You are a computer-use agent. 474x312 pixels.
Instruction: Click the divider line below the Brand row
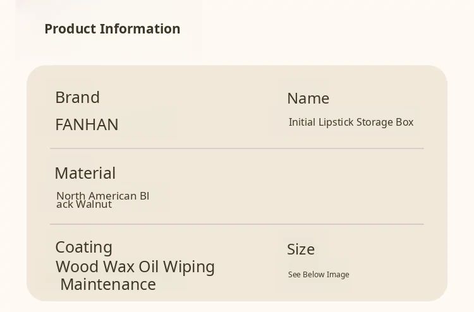[x=236, y=149]
